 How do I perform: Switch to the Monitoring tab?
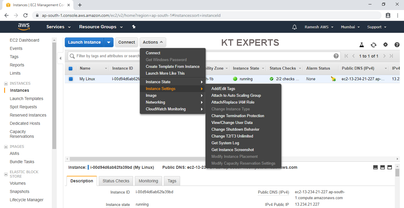click(x=148, y=181)
